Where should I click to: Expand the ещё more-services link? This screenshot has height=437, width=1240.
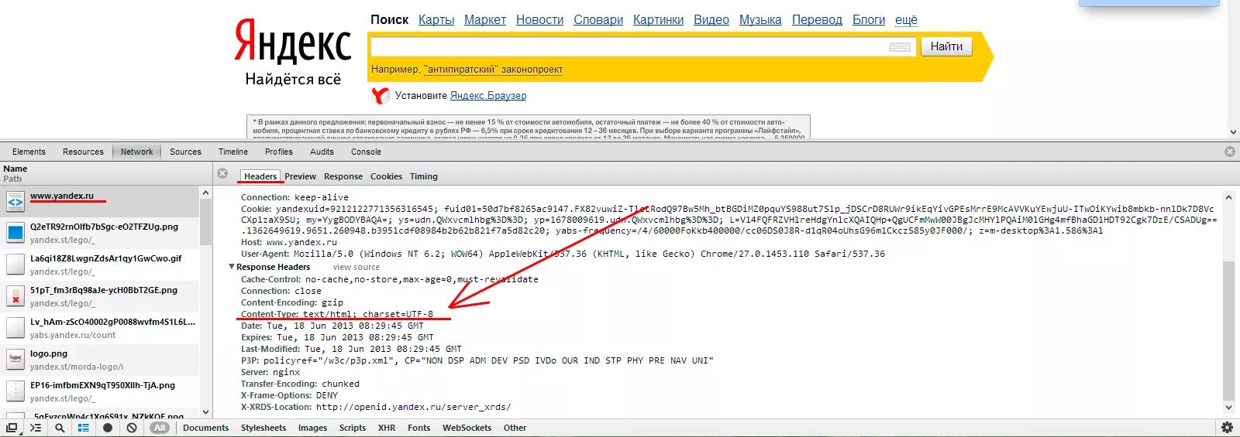click(906, 20)
